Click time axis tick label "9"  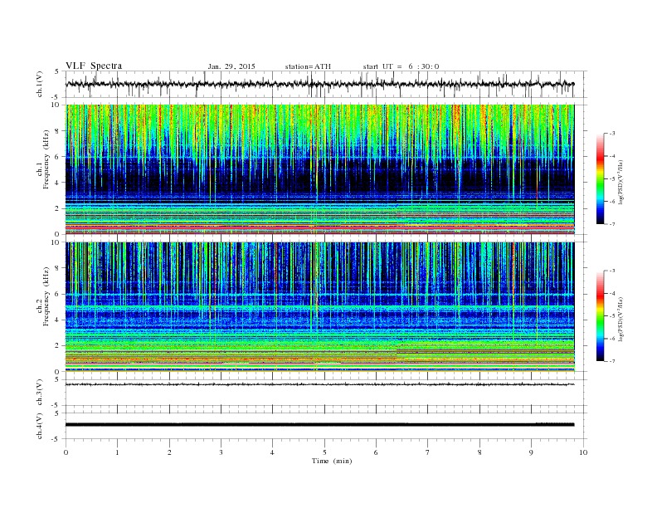(531, 452)
